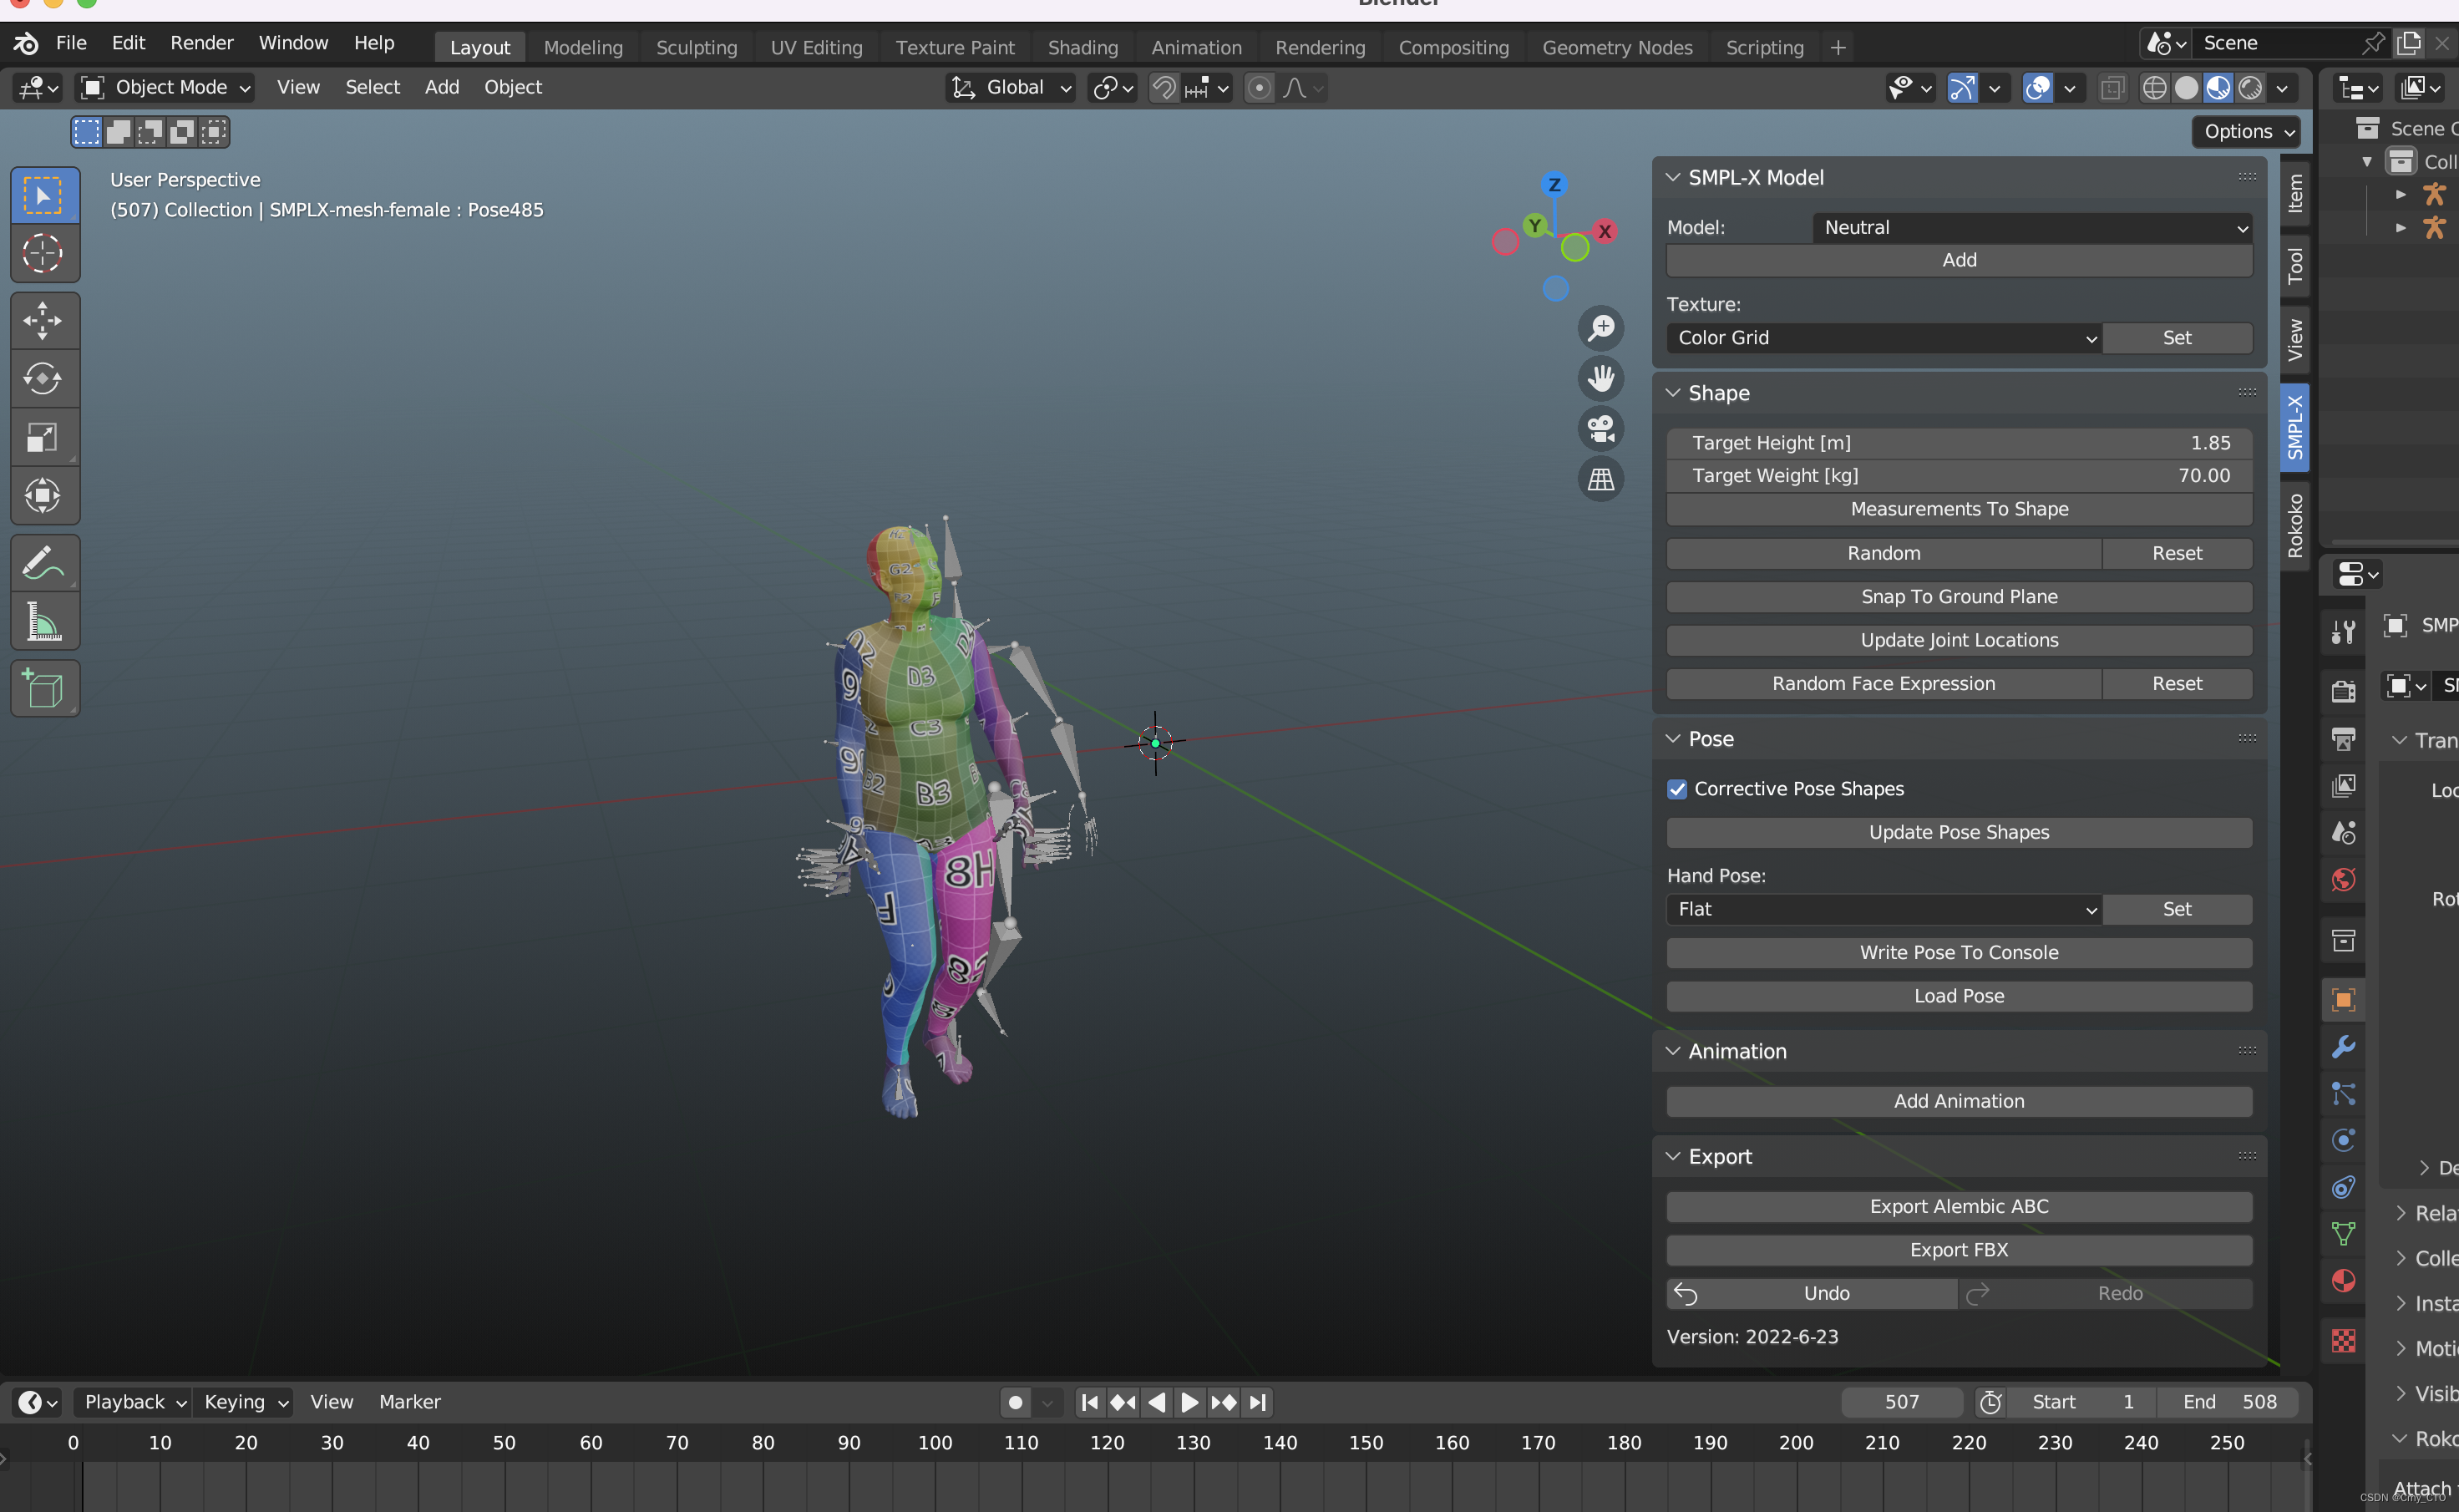Select the Animation tab in top bar
The height and width of the screenshot is (1512, 2459).
click(x=1194, y=44)
